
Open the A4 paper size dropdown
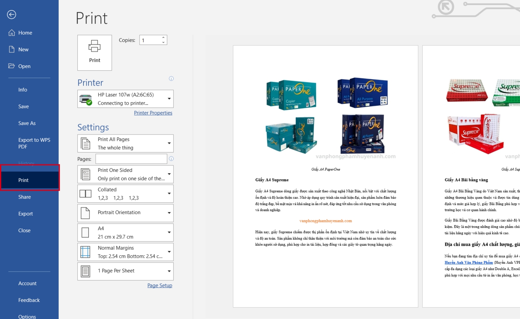[169, 232]
